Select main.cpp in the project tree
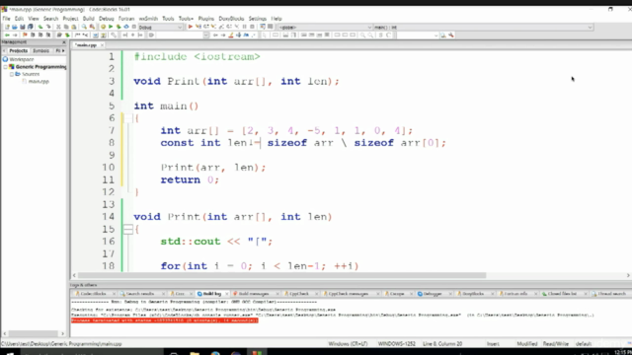Viewport: 632px width, 355px height. click(39, 81)
